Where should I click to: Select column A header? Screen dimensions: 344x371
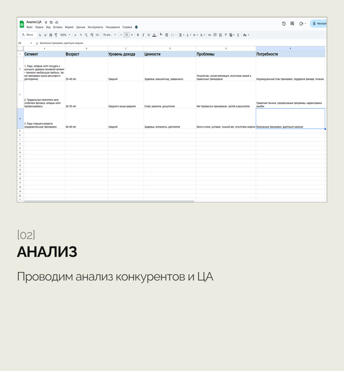click(44, 49)
